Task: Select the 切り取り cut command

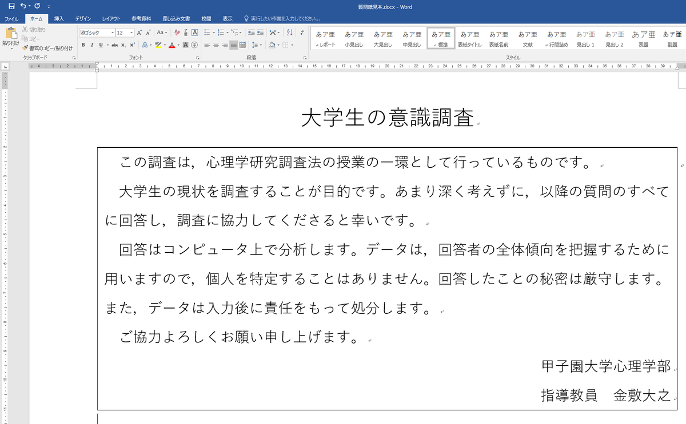Action: [x=34, y=29]
